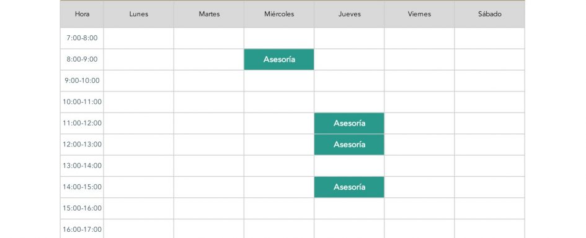This screenshot has width=586, height=238.
Task: Click the Hora column header
Action: click(x=82, y=14)
